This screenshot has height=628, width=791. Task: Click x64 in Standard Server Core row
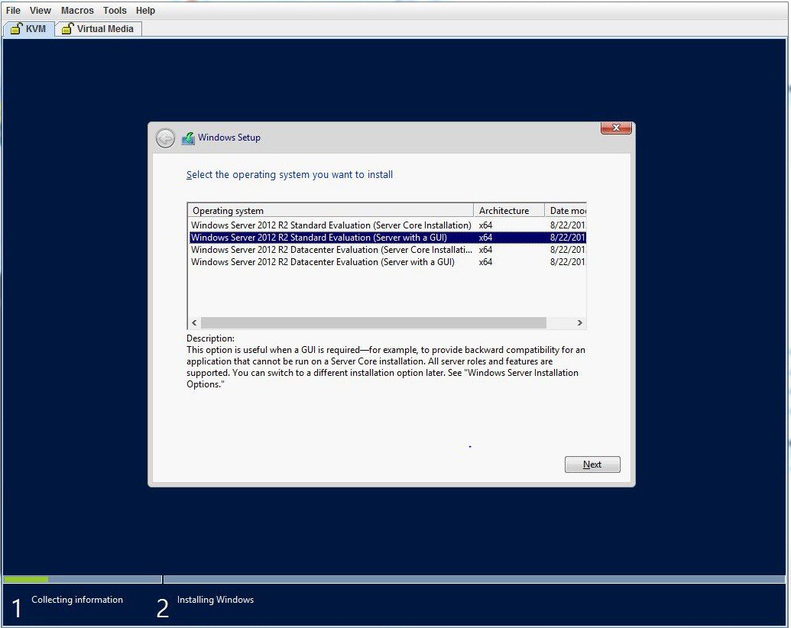[x=485, y=225]
